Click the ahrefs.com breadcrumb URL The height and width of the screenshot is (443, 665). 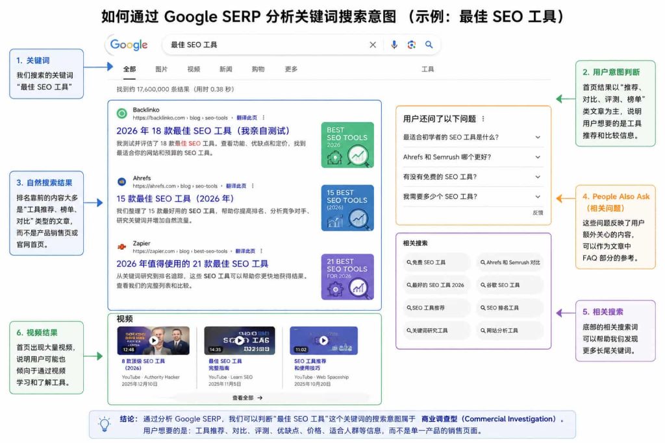click(x=175, y=186)
